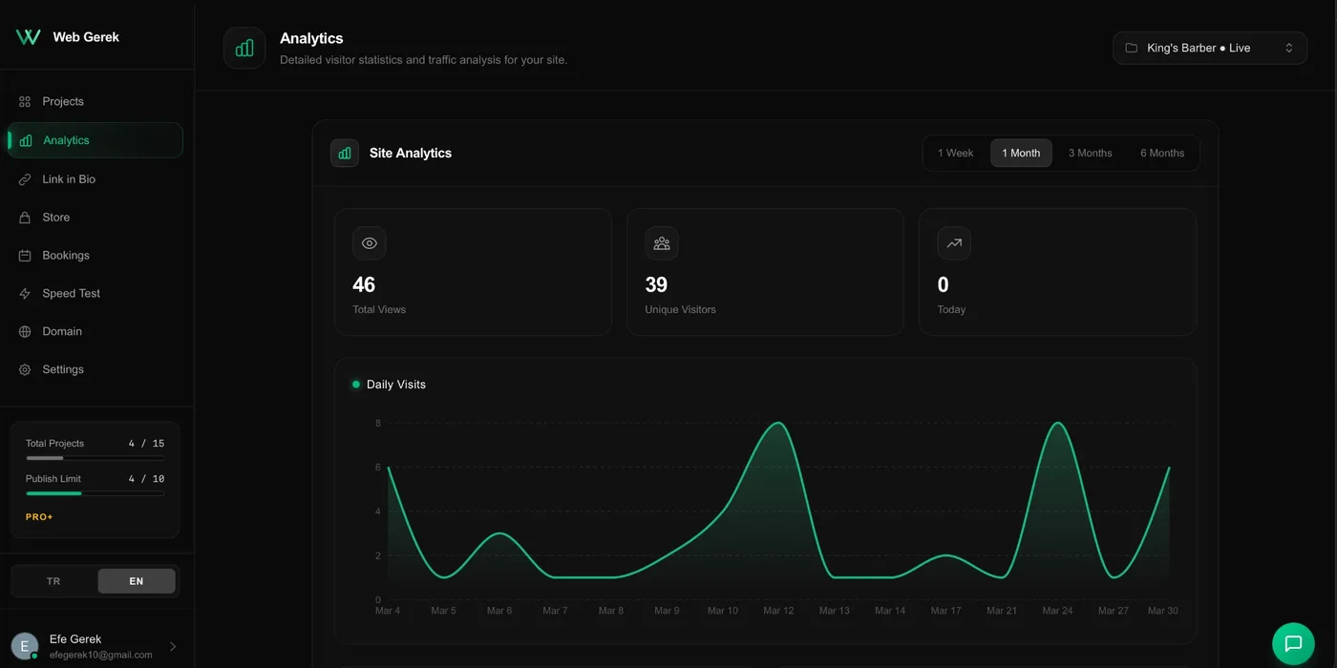Click the Unique Visitors audience icon
The image size is (1337, 668).
tap(662, 242)
